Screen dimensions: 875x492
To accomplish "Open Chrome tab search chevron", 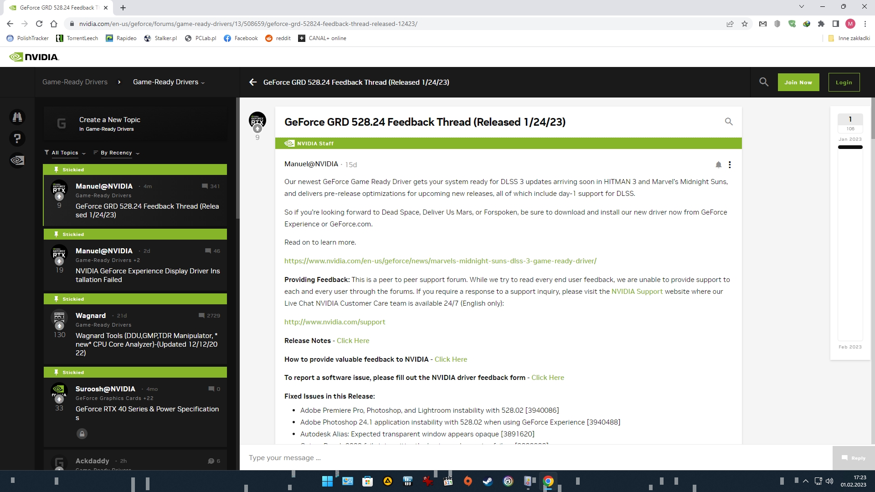I will (x=802, y=7).
